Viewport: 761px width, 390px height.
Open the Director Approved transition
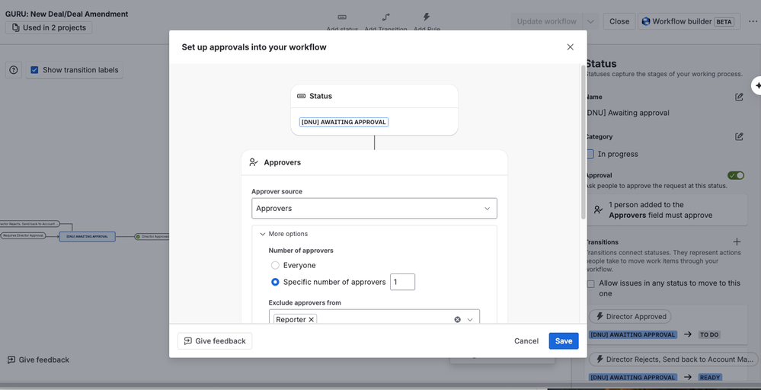point(630,317)
